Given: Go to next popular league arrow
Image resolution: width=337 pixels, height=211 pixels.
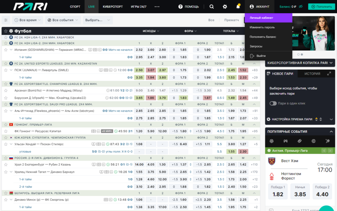Looking at the screenshot, I should pos(330,151).
